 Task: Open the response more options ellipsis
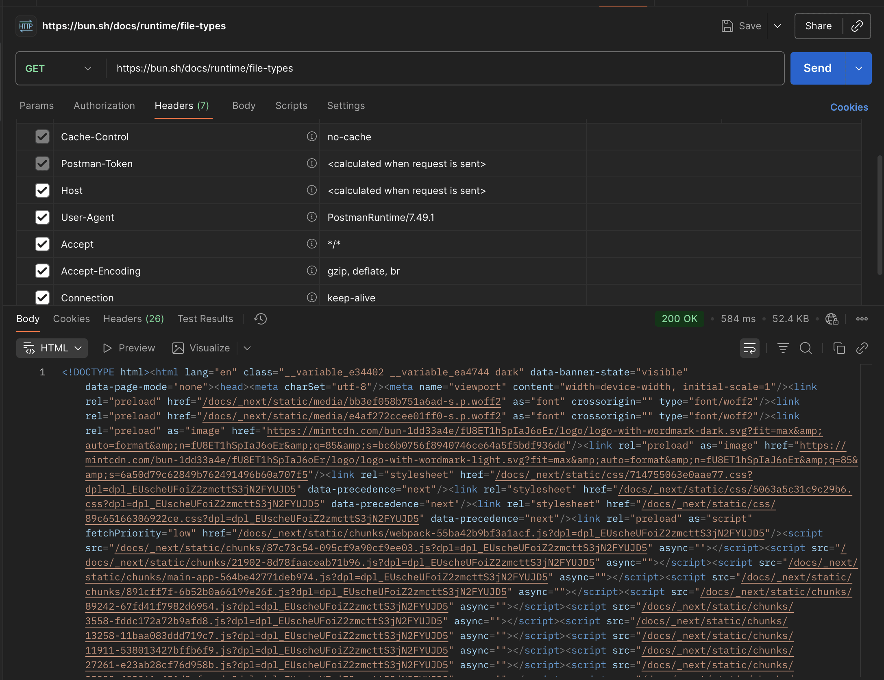click(862, 319)
